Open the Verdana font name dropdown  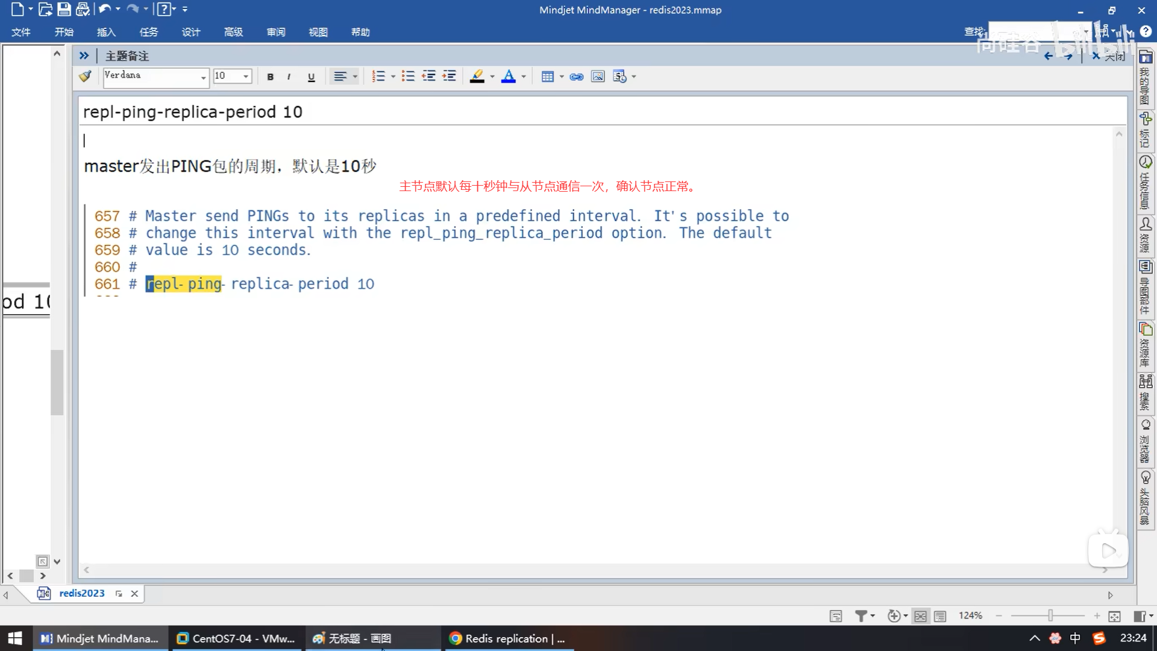coord(203,77)
